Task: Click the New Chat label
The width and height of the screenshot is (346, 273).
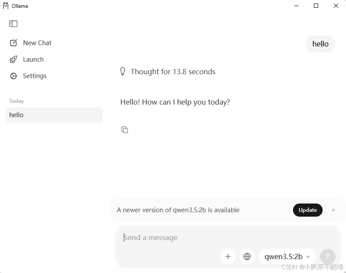Action: 37,43
